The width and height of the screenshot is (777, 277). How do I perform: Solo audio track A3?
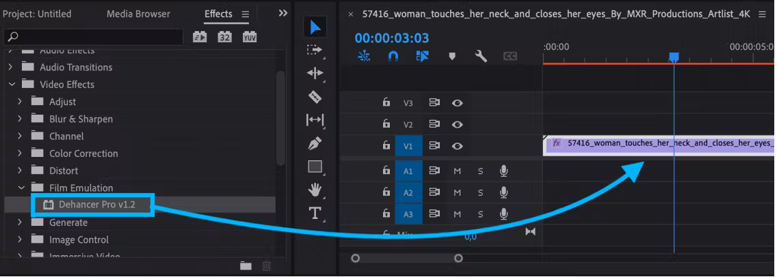click(x=480, y=214)
